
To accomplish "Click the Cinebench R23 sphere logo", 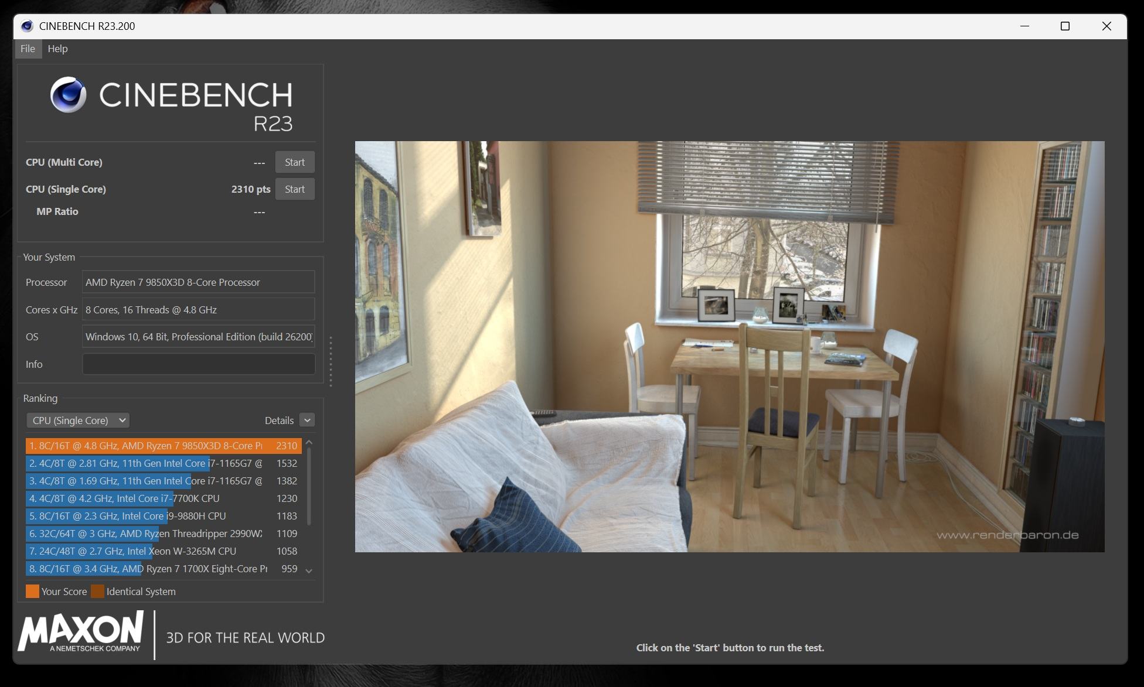I will [69, 94].
